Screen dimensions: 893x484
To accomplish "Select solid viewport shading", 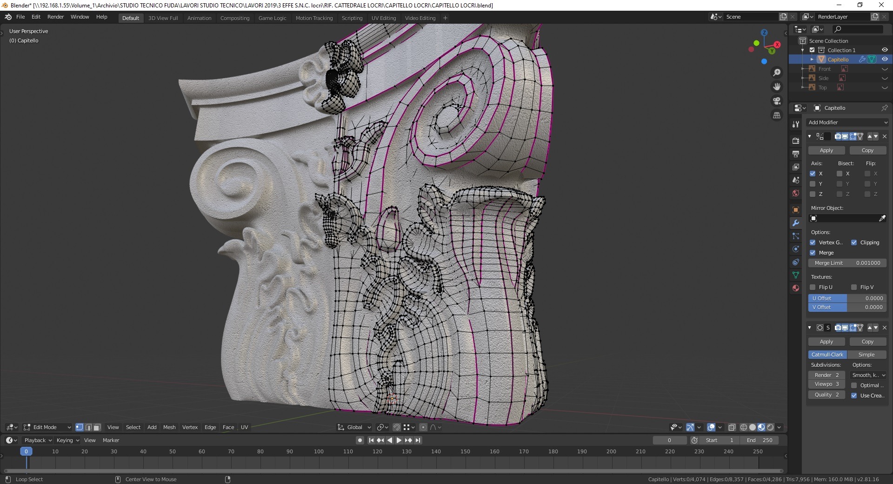I will 753,427.
